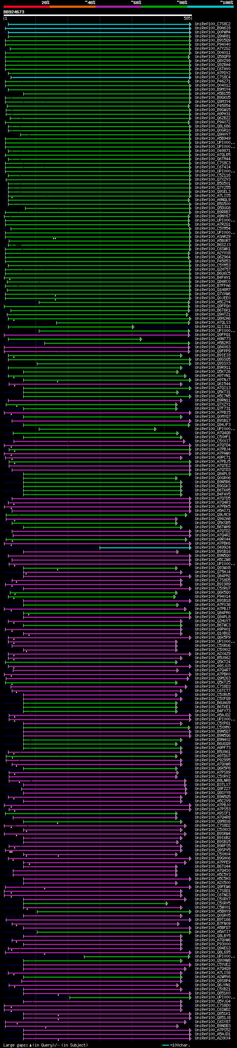Click the query title BB924673

click(14, 12)
